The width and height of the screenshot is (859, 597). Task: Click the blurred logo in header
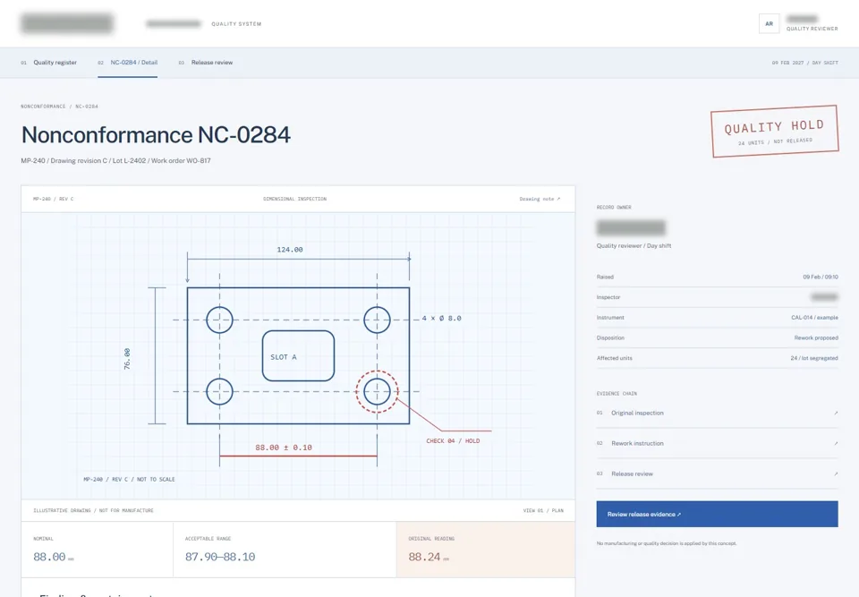(67, 23)
